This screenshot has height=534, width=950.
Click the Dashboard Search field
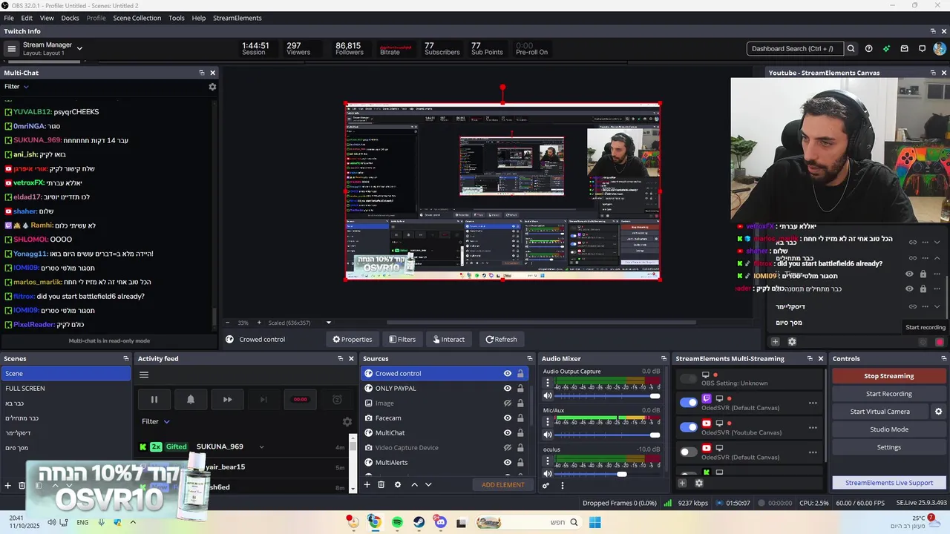[795, 49]
